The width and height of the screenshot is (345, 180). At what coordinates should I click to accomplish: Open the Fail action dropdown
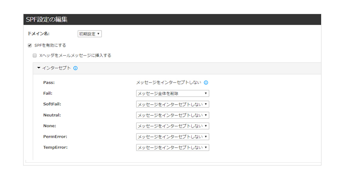pos(172,94)
